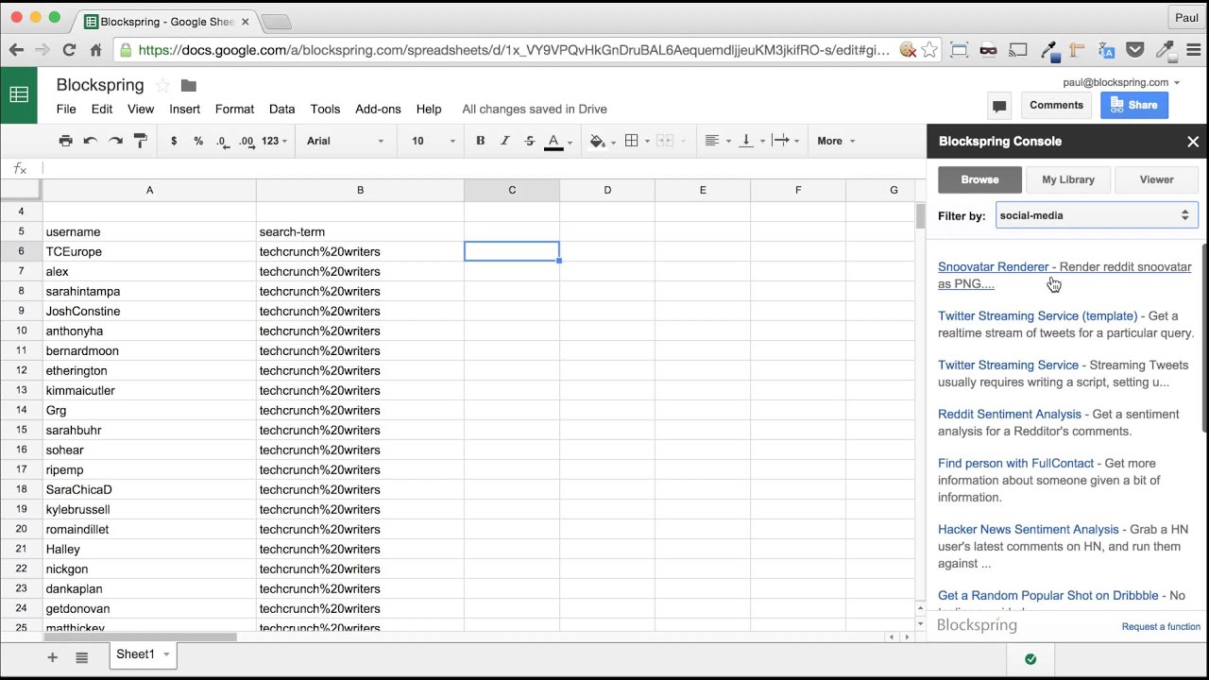Star the Blockspring spreadsheet
The width and height of the screenshot is (1209, 680).
[x=162, y=86]
